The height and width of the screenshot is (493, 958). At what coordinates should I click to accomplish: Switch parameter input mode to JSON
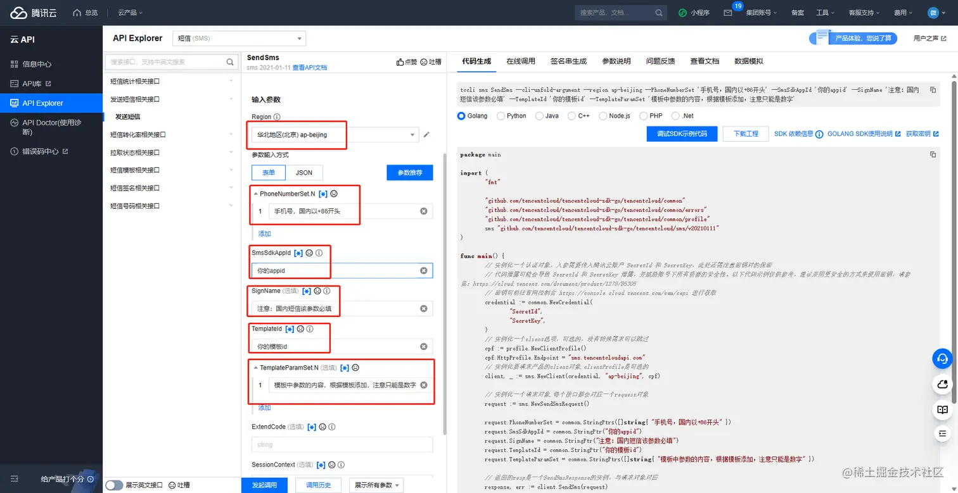tap(304, 173)
